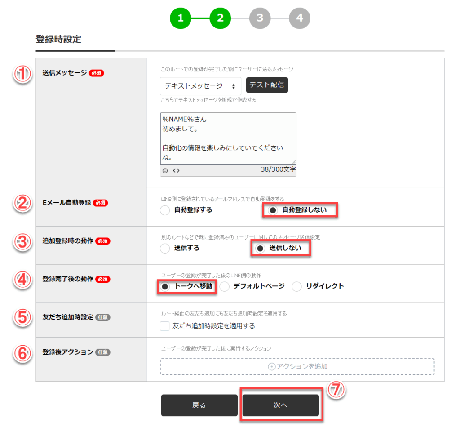Click the テスト配信 button

267,85
